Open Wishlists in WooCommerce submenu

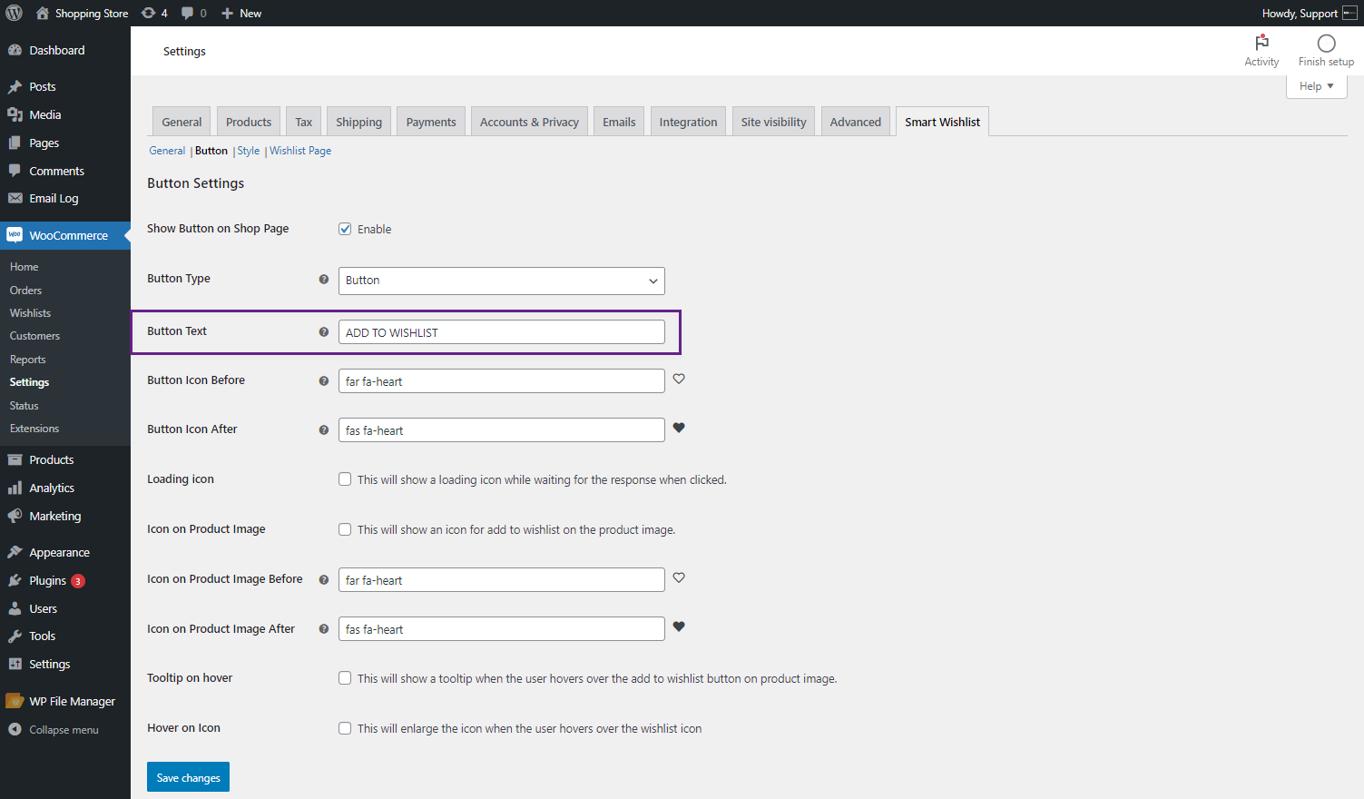tap(30, 313)
